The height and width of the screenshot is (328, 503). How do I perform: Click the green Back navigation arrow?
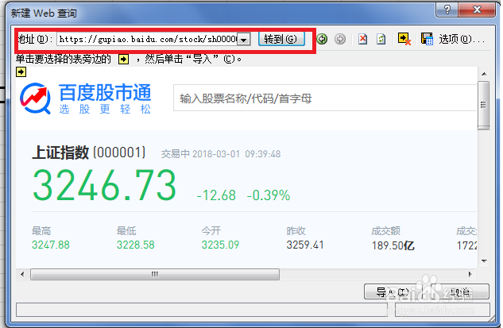pyautogui.click(x=322, y=39)
